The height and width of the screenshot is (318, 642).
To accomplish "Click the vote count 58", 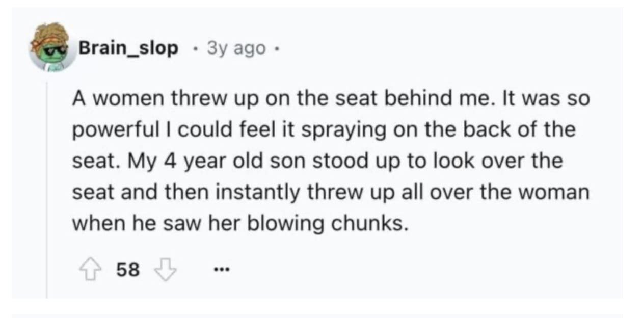I will point(128,270).
